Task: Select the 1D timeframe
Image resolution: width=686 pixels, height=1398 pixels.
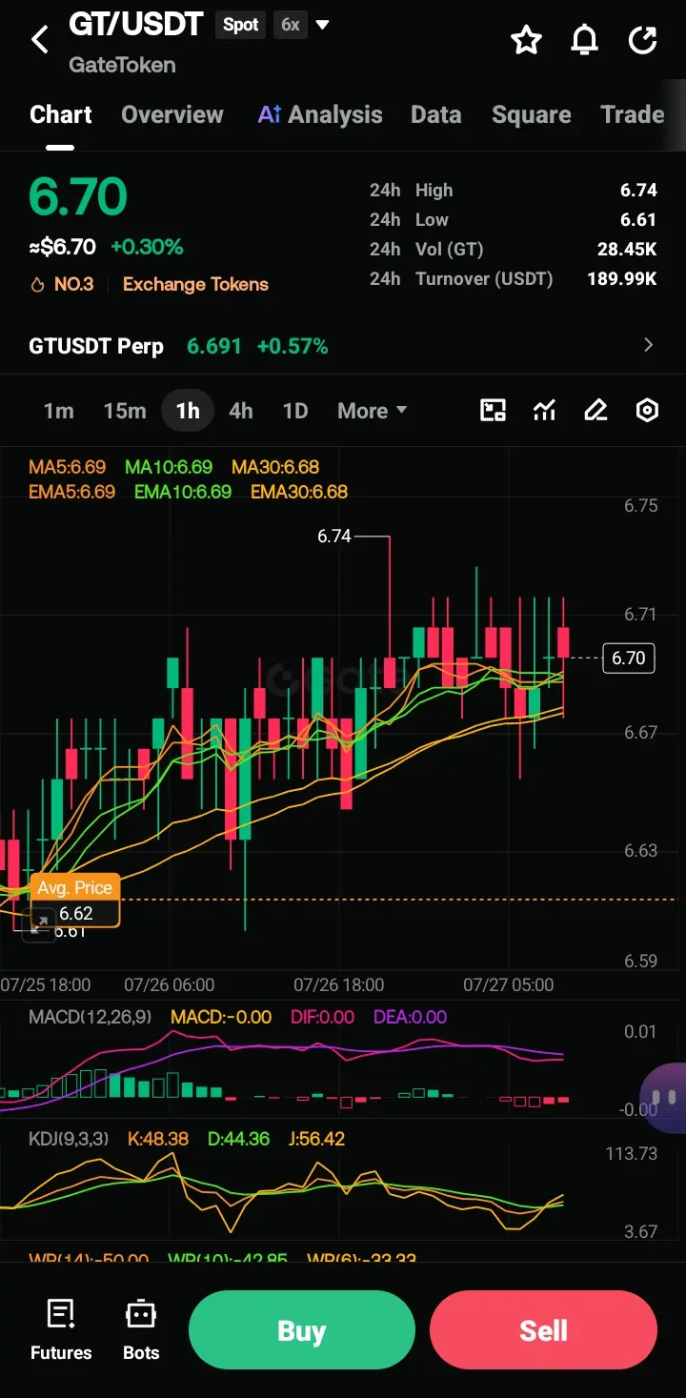Action: pyautogui.click(x=295, y=411)
